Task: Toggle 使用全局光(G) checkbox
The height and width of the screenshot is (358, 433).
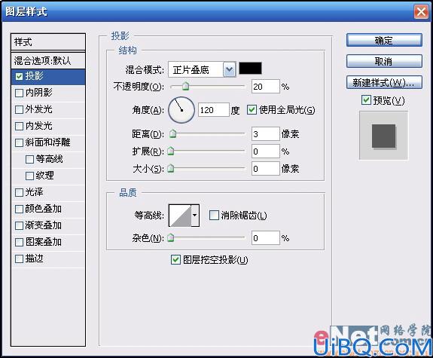Action: pos(252,110)
